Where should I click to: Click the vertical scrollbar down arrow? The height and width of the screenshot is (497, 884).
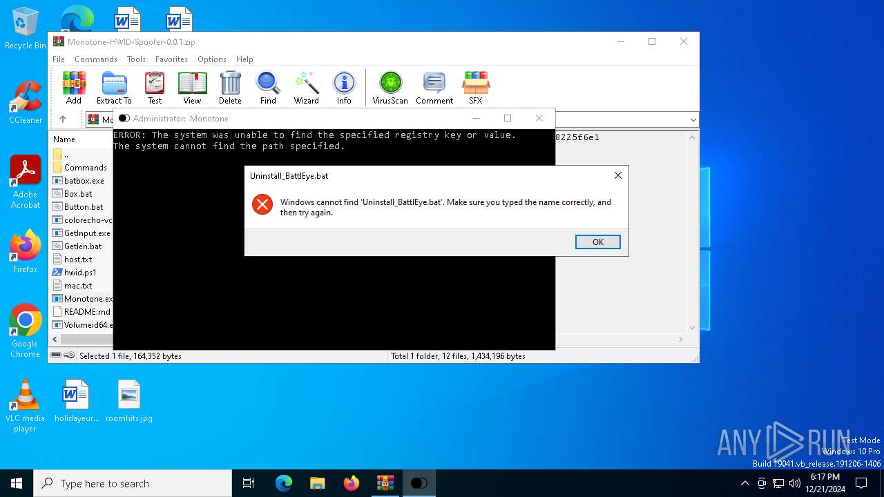click(693, 328)
